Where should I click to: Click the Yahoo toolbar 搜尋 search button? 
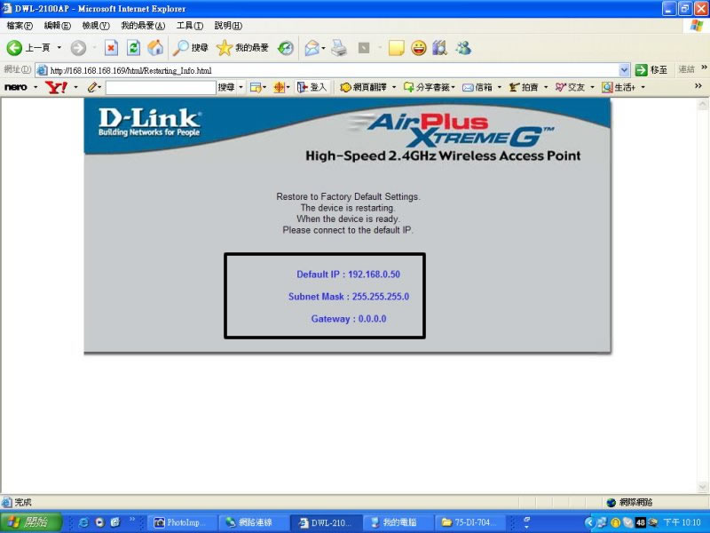coord(226,87)
